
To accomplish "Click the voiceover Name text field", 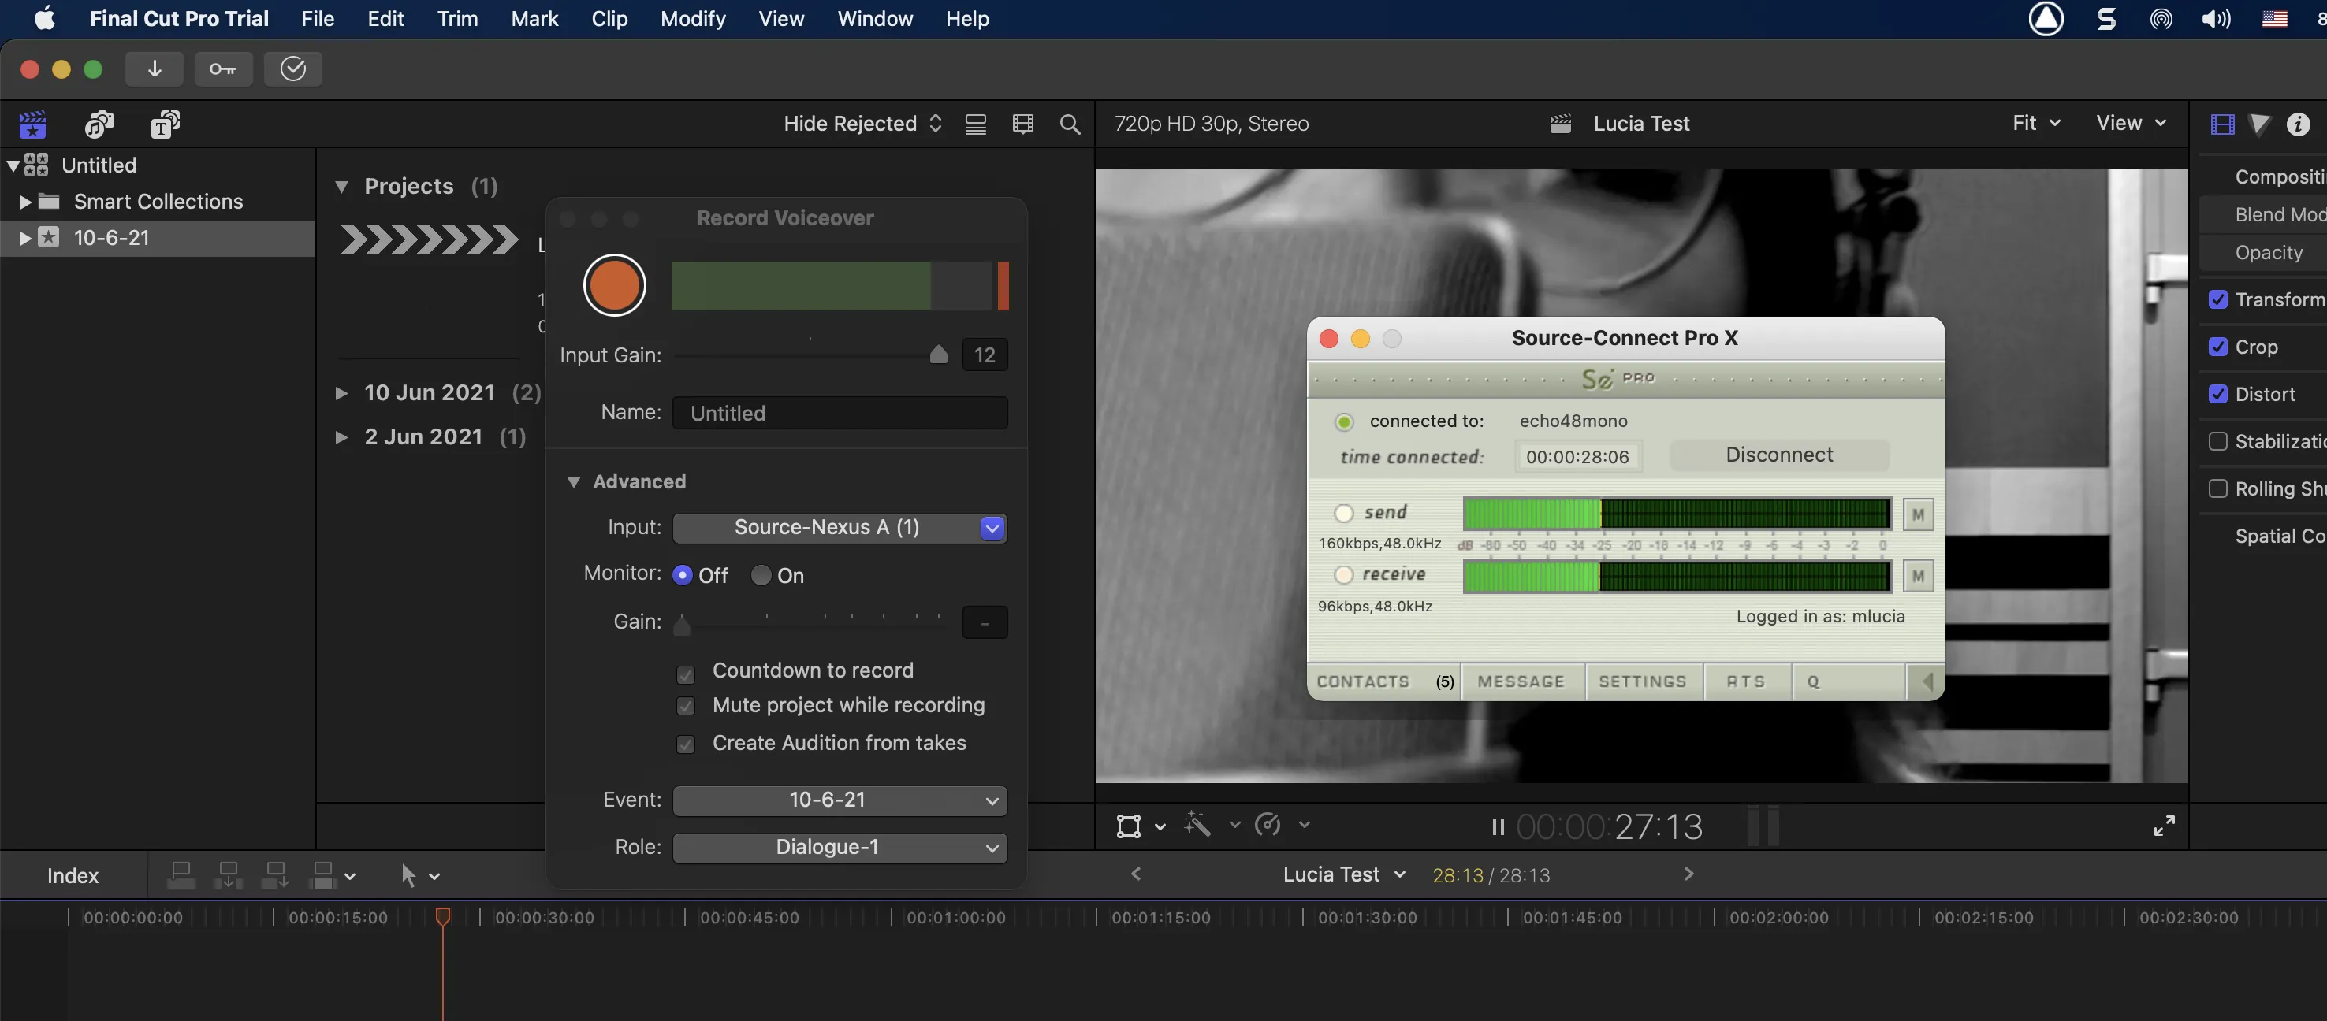I will (840, 413).
